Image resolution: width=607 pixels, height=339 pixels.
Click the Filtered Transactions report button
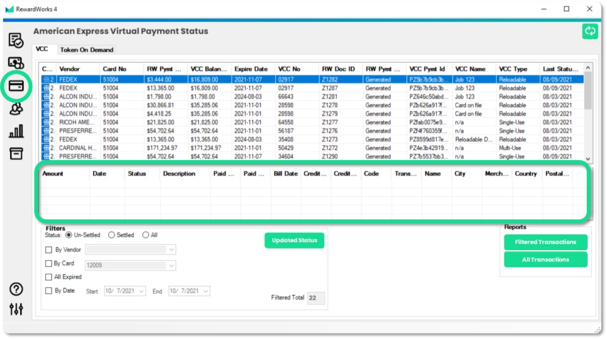pos(545,242)
